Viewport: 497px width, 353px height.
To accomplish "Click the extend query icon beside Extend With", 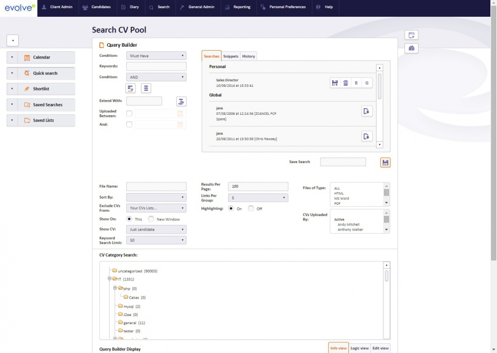I will coord(181,101).
